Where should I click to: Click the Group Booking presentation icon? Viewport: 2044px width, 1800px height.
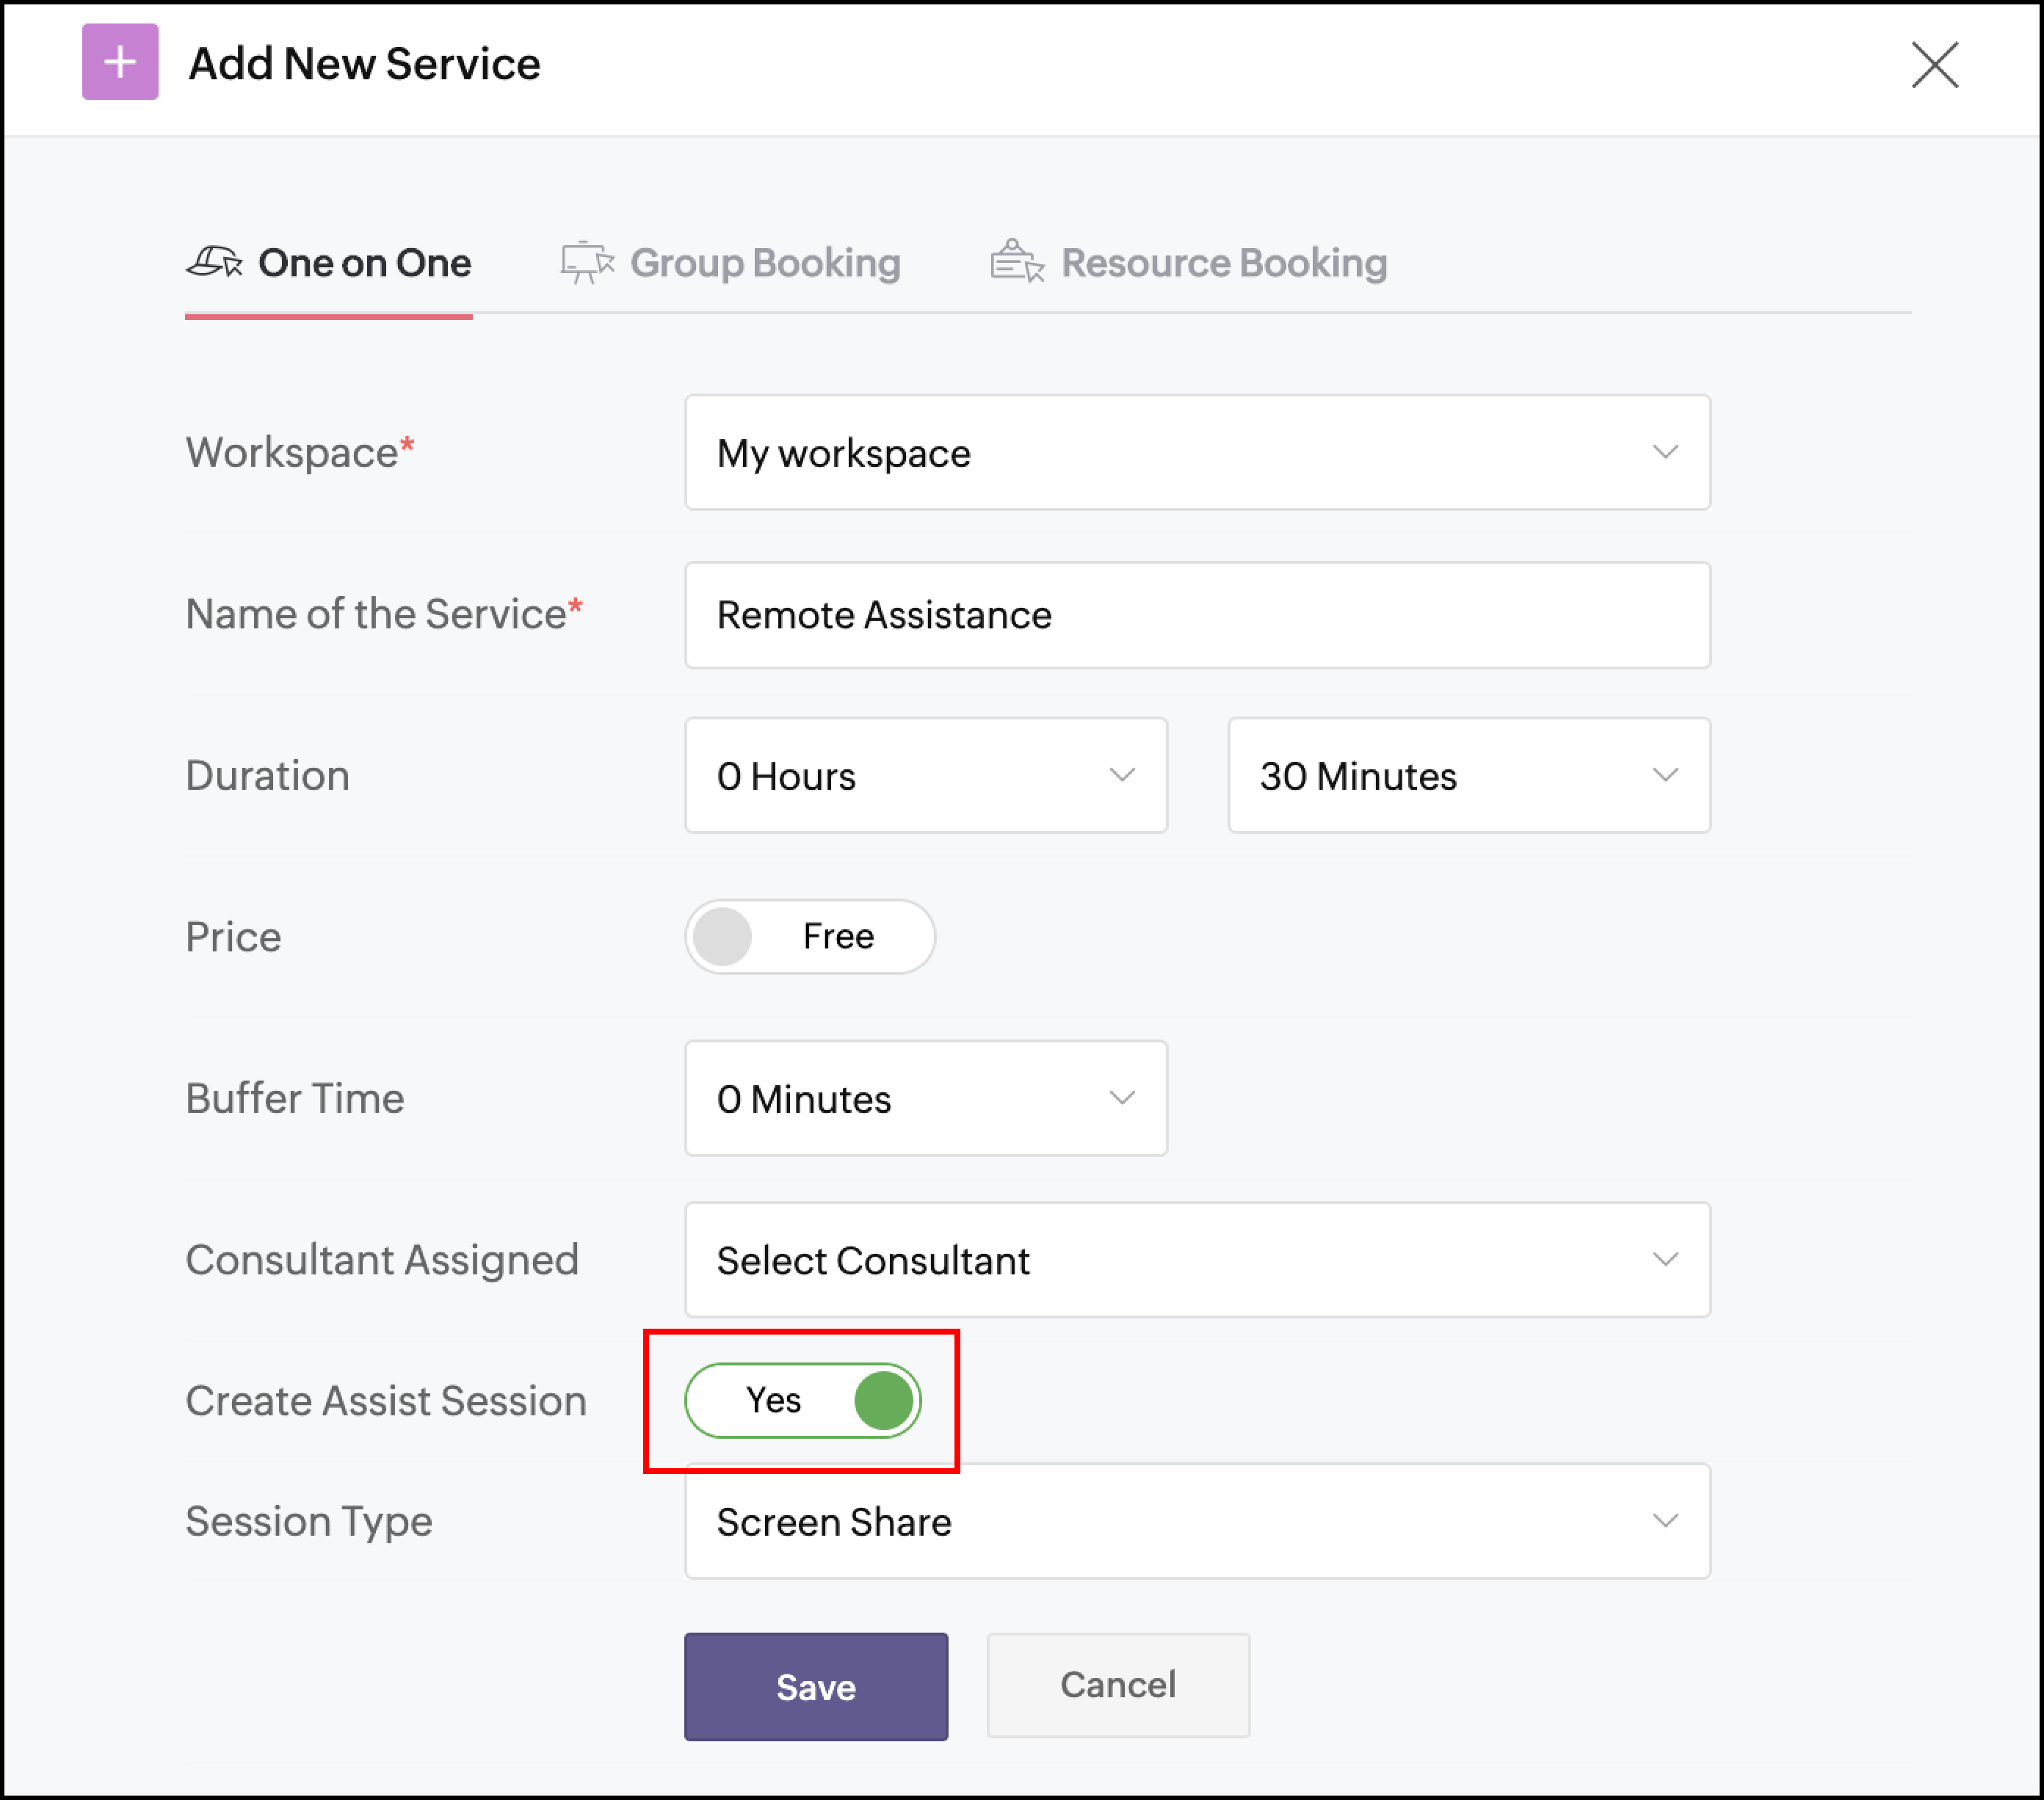tap(586, 262)
